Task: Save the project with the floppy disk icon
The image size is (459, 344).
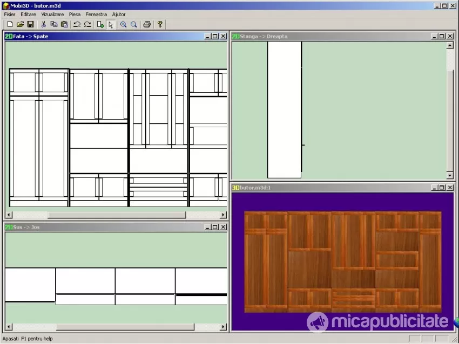Action: pyautogui.click(x=30, y=24)
